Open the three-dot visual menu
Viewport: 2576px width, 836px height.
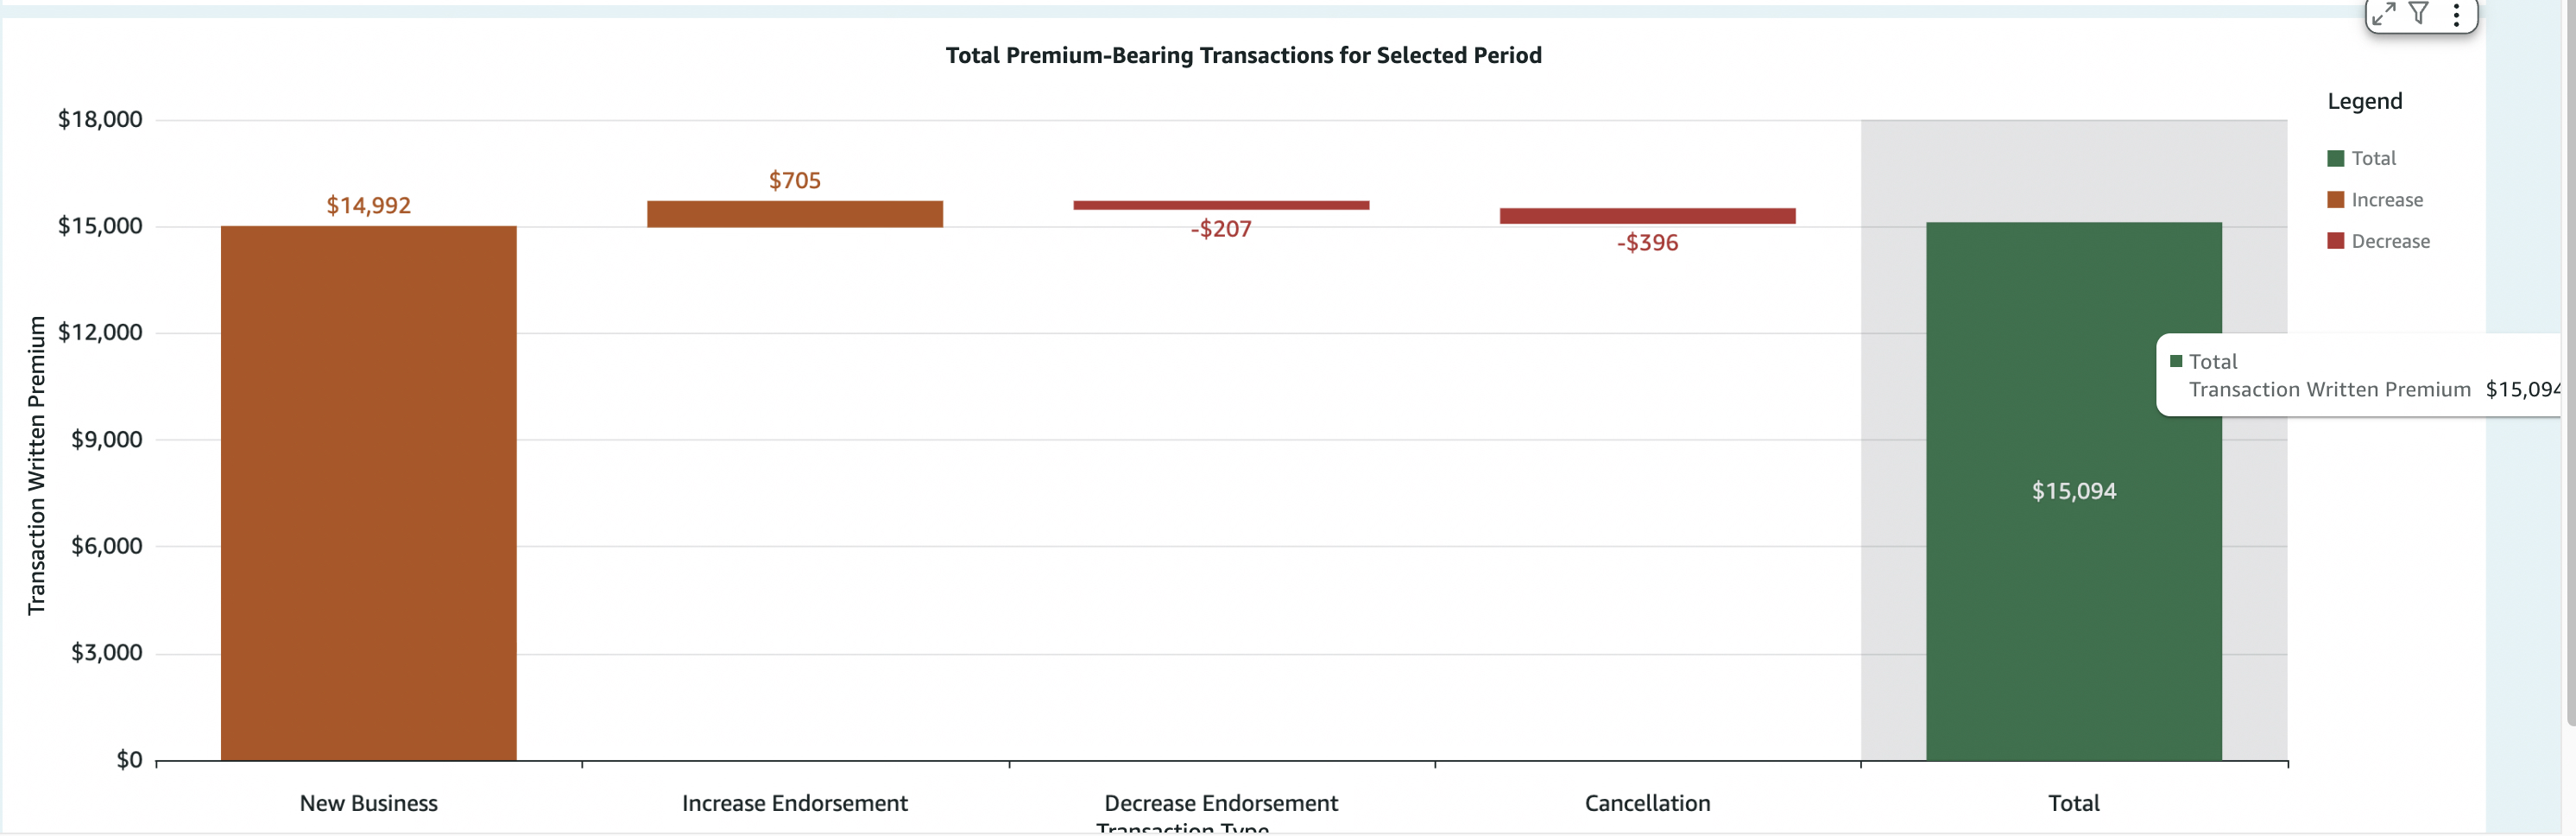[x=2456, y=14]
